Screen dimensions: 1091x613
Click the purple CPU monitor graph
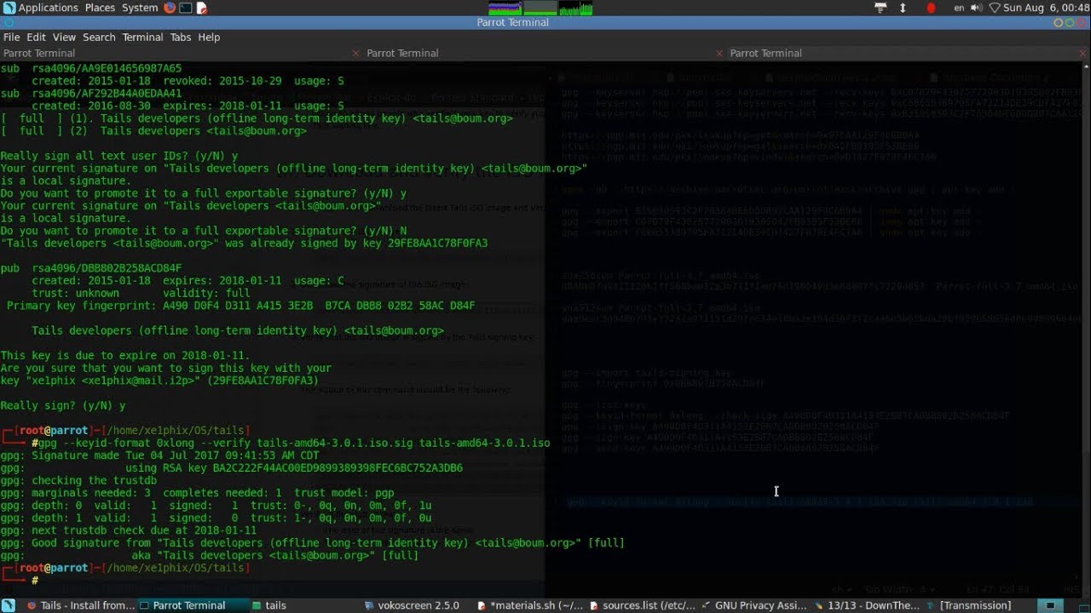point(505,9)
